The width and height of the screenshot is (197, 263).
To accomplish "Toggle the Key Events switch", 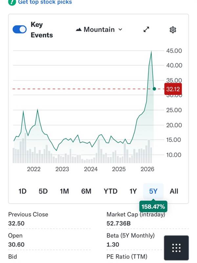I will pyautogui.click(x=19, y=30).
